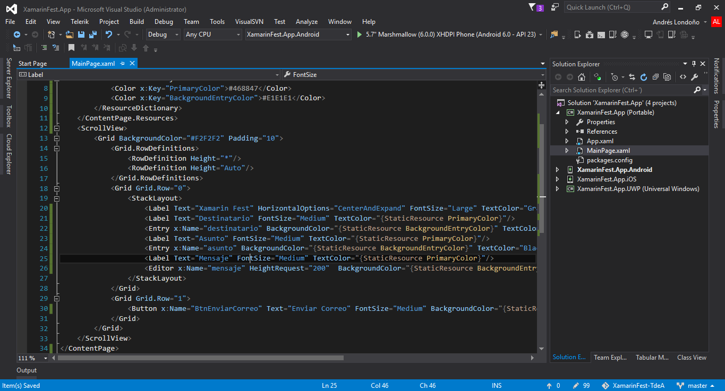Navigate backward with the toolbar arrow
Viewport: 725px width, 391px height.
(x=17, y=34)
